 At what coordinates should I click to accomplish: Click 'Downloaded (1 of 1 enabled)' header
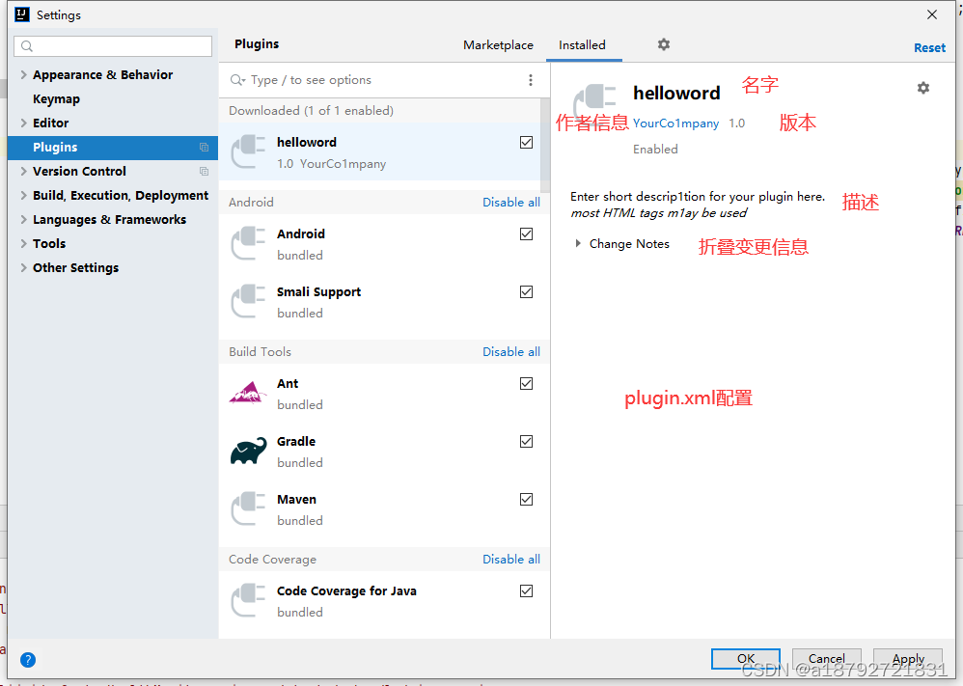click(311, 111)
